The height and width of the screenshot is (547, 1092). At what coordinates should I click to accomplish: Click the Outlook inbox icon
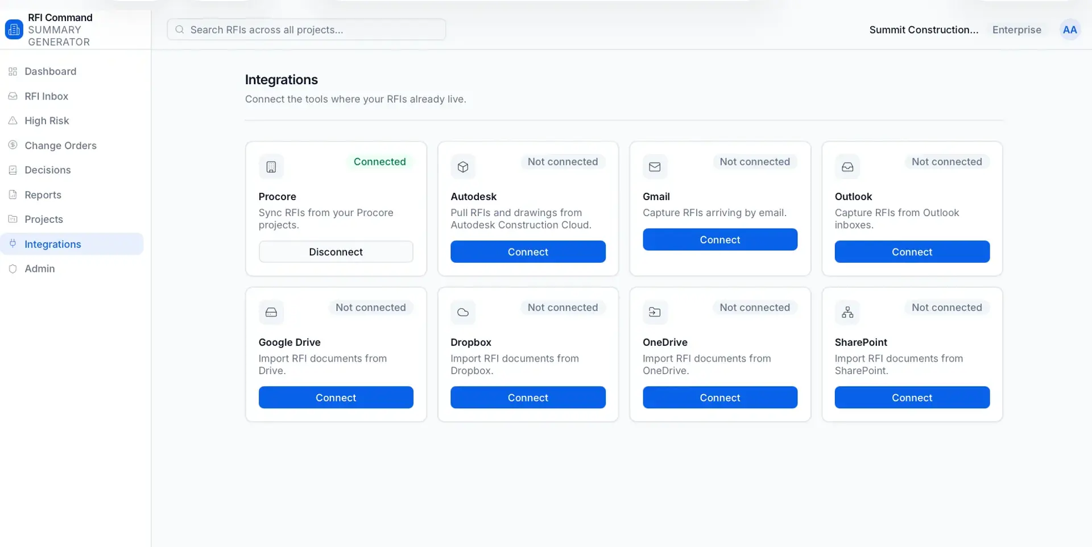pos(847,167)
